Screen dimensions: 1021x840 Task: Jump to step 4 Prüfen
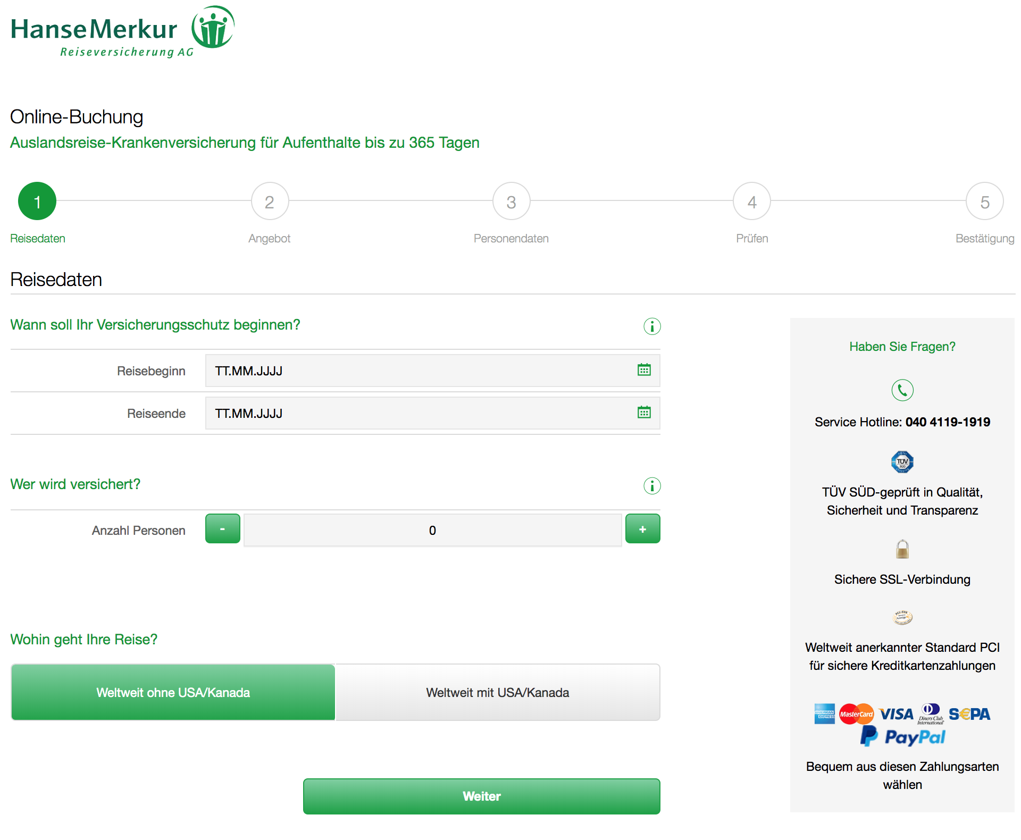tap(751, 201)
